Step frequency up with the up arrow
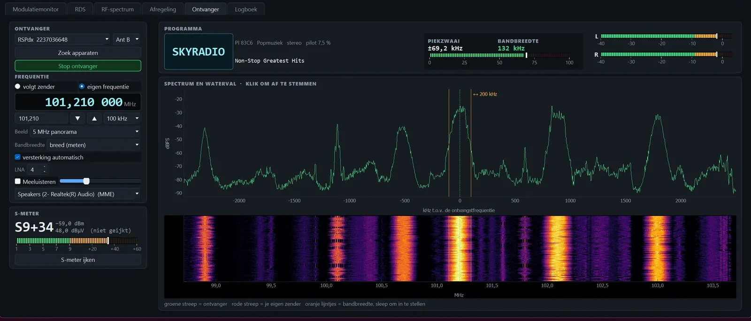The height and width of the screenshot is (321, 751). (94, 118)
